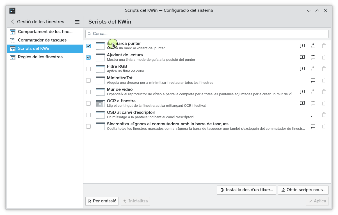Screen dimensions: 338x215
Task: Select Scripts del KWin in the sidebar
Action: coord(45,48)
